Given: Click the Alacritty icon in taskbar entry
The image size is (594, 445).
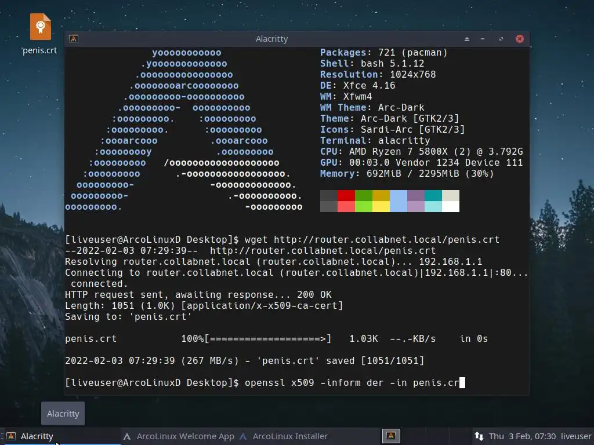Looking at the screenshot, I should 11,436.
